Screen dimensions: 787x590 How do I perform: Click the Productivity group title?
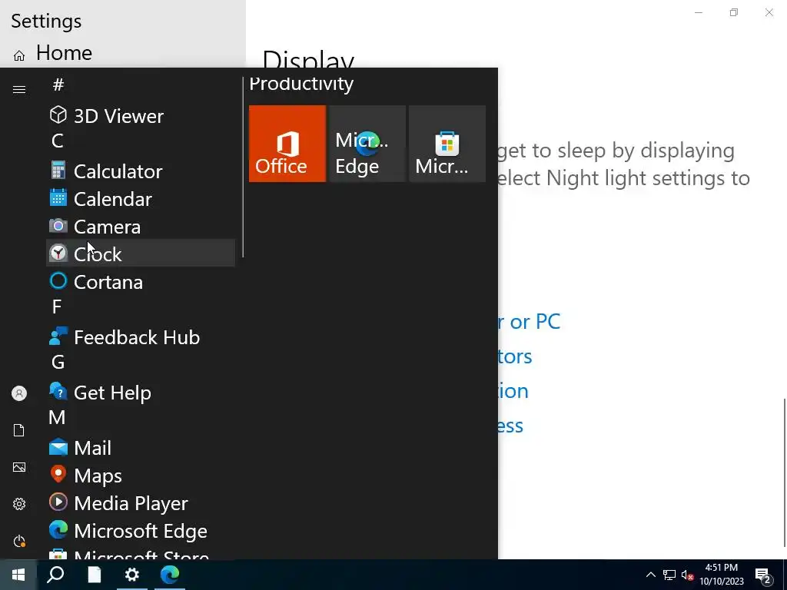[301, 83]
